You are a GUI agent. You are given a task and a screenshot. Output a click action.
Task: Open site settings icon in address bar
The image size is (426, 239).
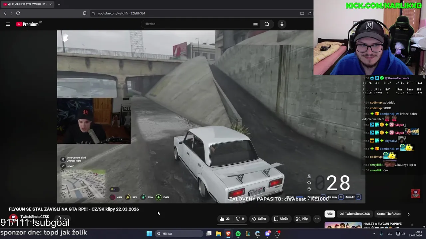click(x=93, y=13)
